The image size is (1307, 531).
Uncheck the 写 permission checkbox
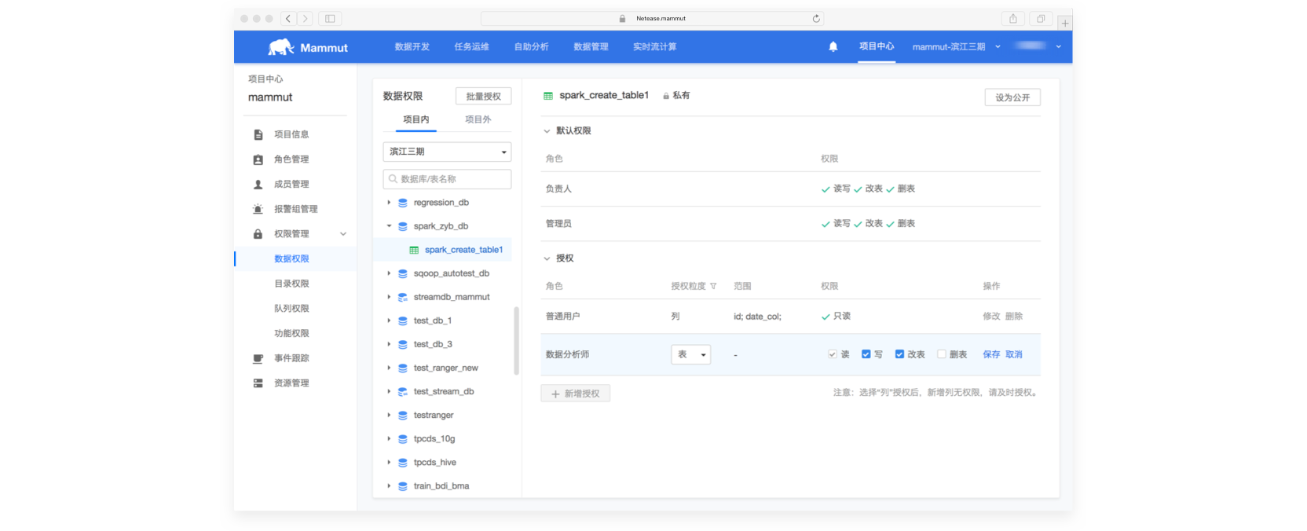pyautogui.click(x=866, y=354)
